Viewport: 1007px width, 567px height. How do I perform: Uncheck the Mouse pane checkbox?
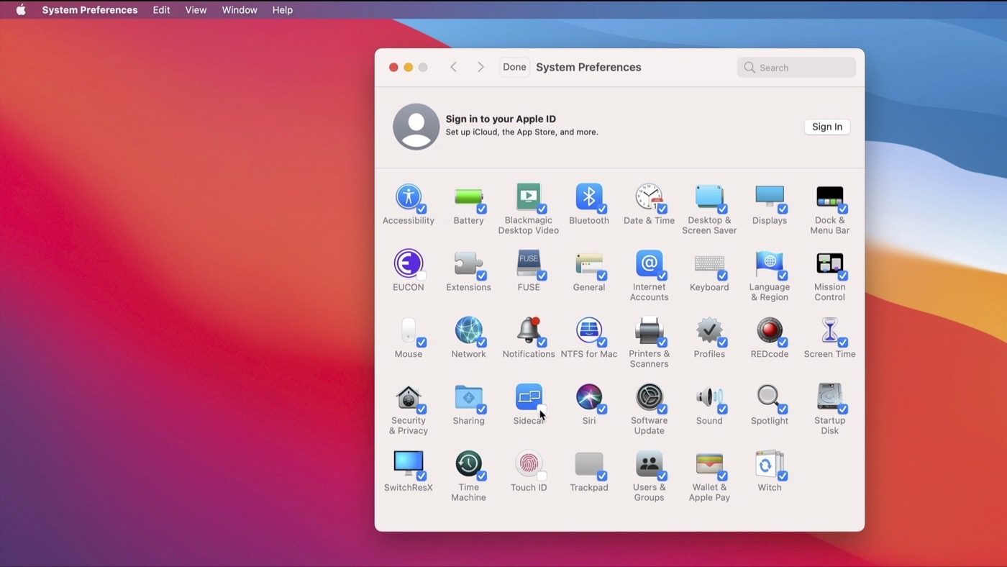[422, 343]
